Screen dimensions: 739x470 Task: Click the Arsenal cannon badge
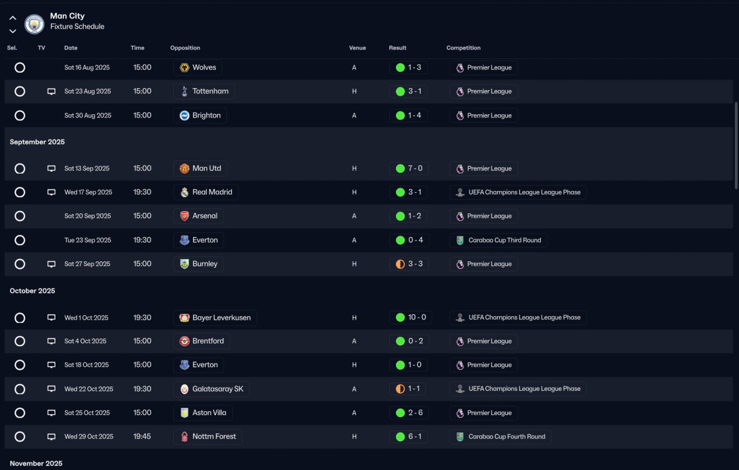185,216
